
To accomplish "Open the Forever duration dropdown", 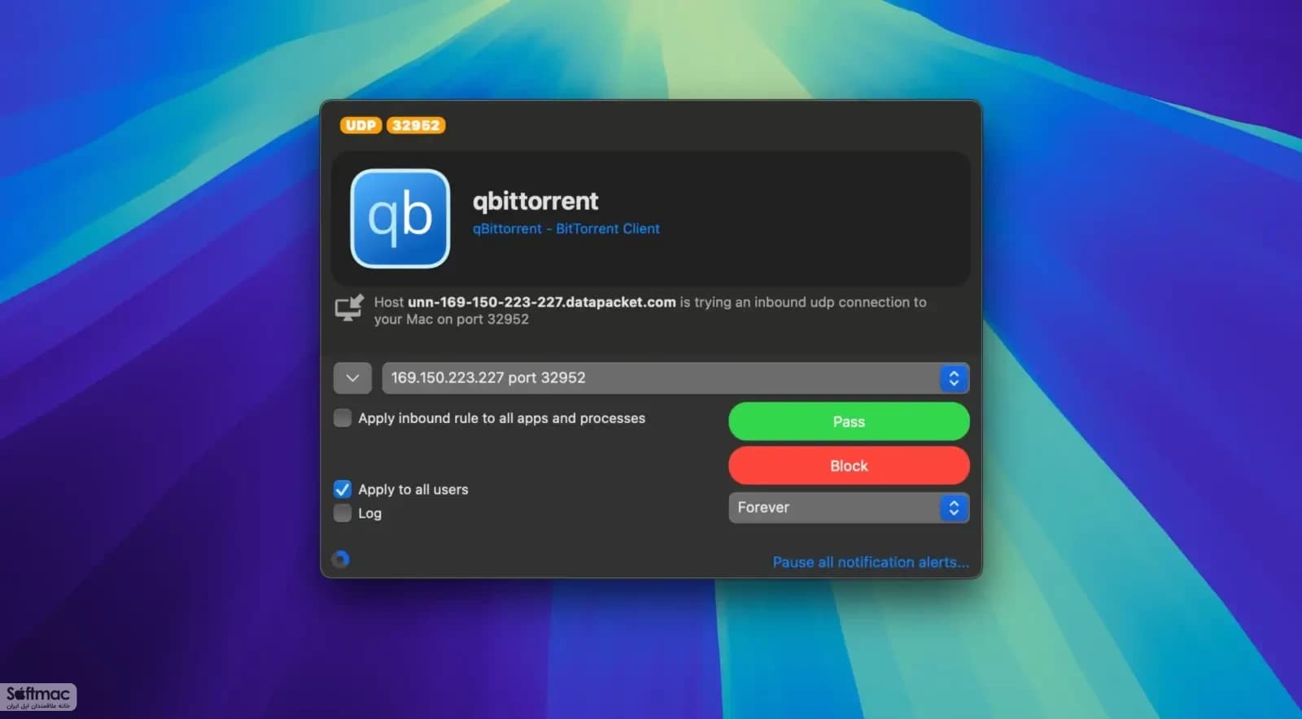I will (849, 508).
